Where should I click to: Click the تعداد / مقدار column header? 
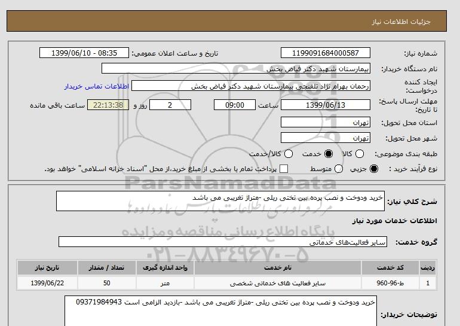pyautogui.click(x=106, y=267)
